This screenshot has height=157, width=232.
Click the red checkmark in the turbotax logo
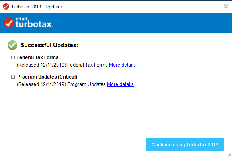tap(9, 23)
